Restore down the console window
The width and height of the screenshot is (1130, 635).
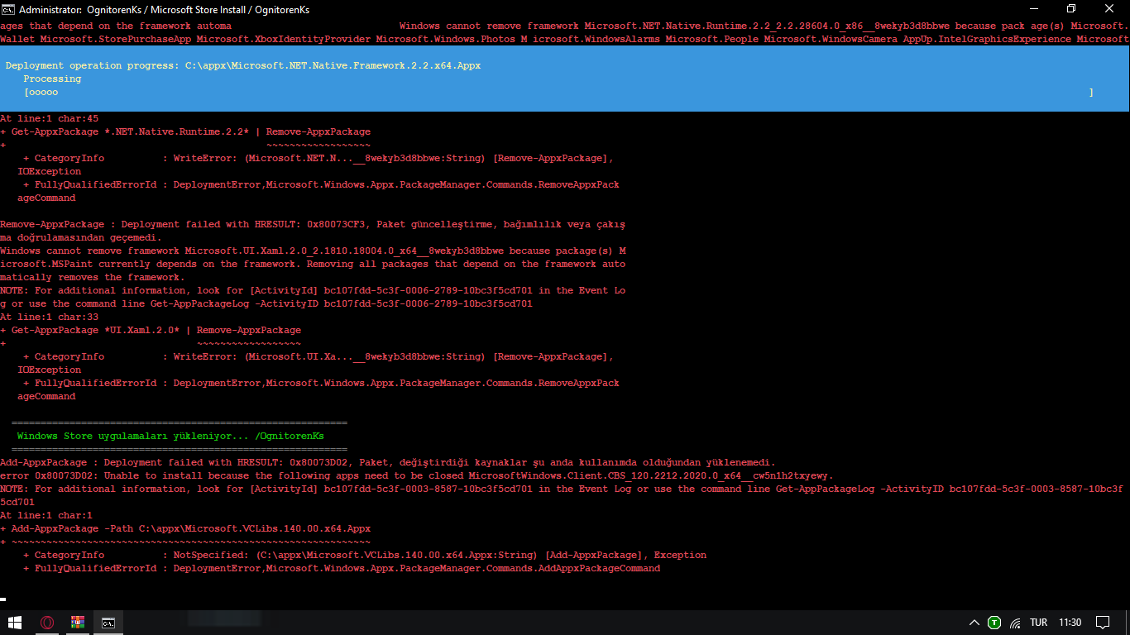(1071, 9)
